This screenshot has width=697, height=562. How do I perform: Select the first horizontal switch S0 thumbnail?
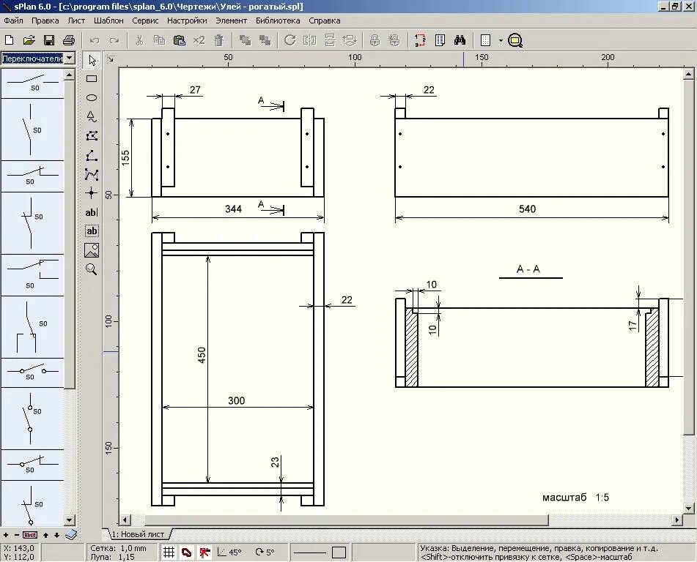pos(32,83)
